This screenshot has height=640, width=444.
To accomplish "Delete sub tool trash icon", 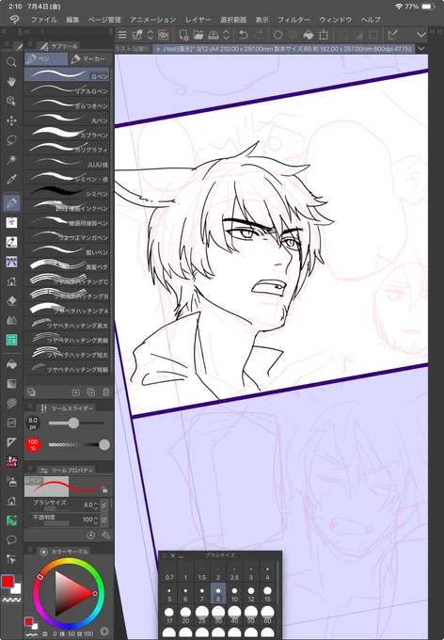I will 106,392.
